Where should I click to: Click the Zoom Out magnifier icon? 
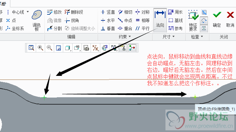pyautogui.click(x=49, y=48)
